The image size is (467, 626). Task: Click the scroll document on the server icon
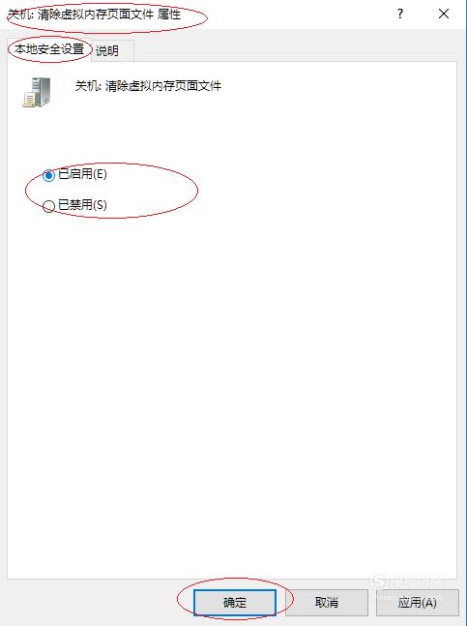tap(29, 100)
